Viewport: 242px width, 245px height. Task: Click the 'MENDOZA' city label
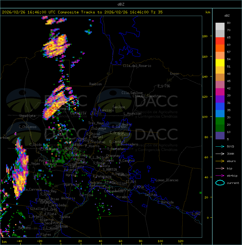[x=71, y=148]
